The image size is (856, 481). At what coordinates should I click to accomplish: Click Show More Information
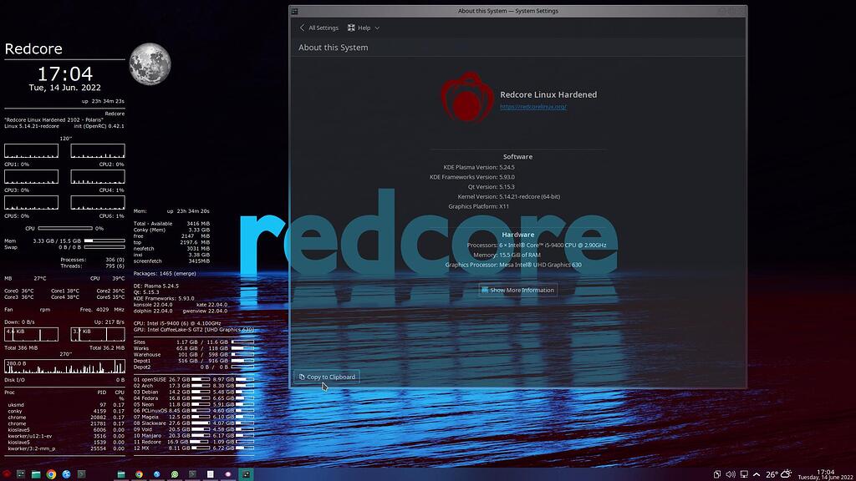pos(517,290)
